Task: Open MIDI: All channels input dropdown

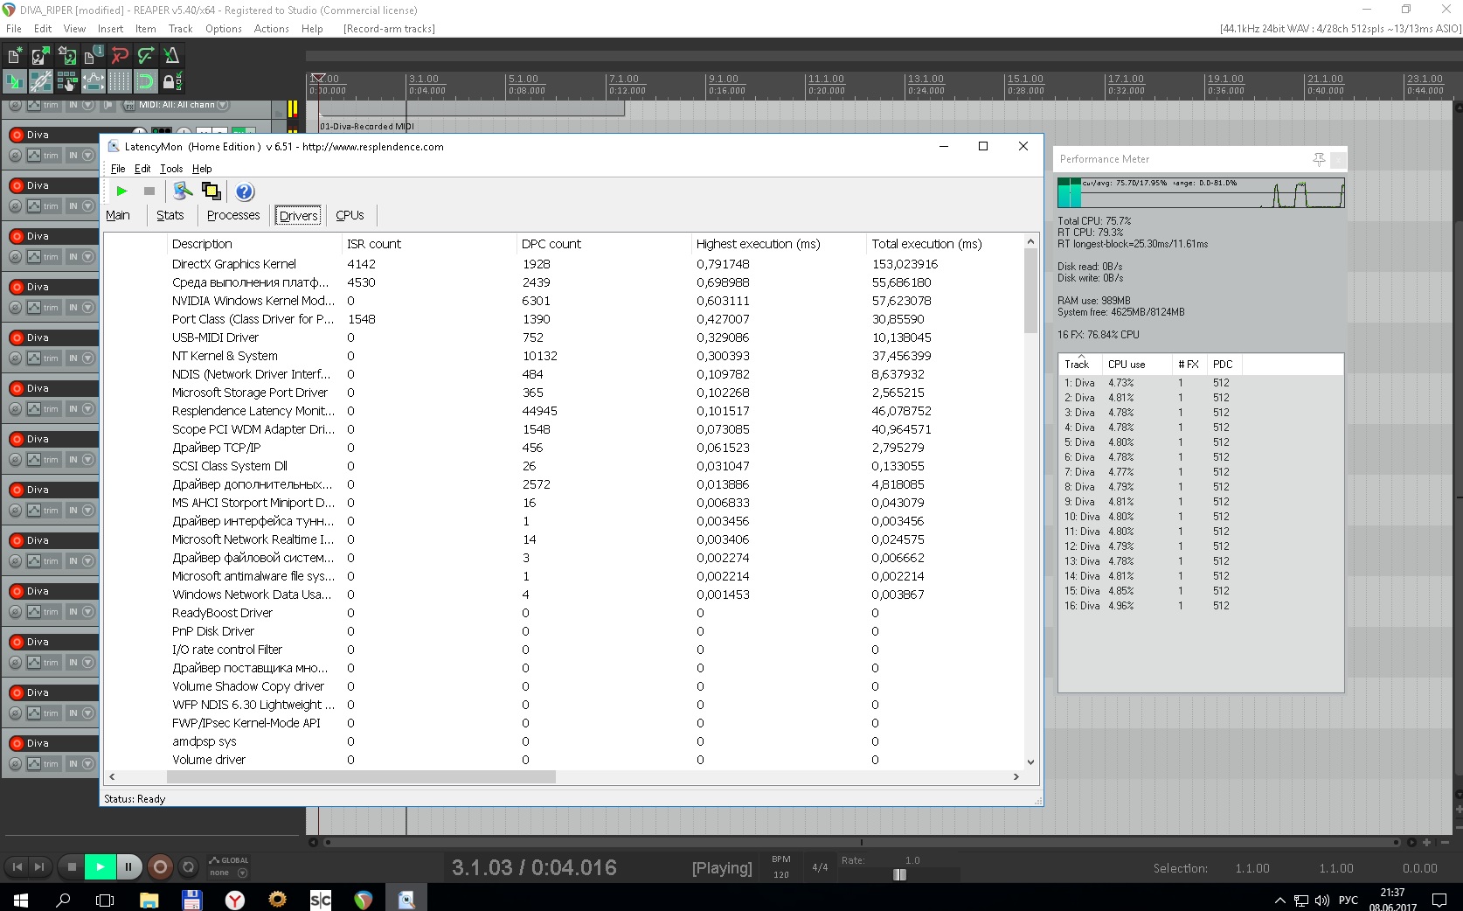Action: click(184, 105)
